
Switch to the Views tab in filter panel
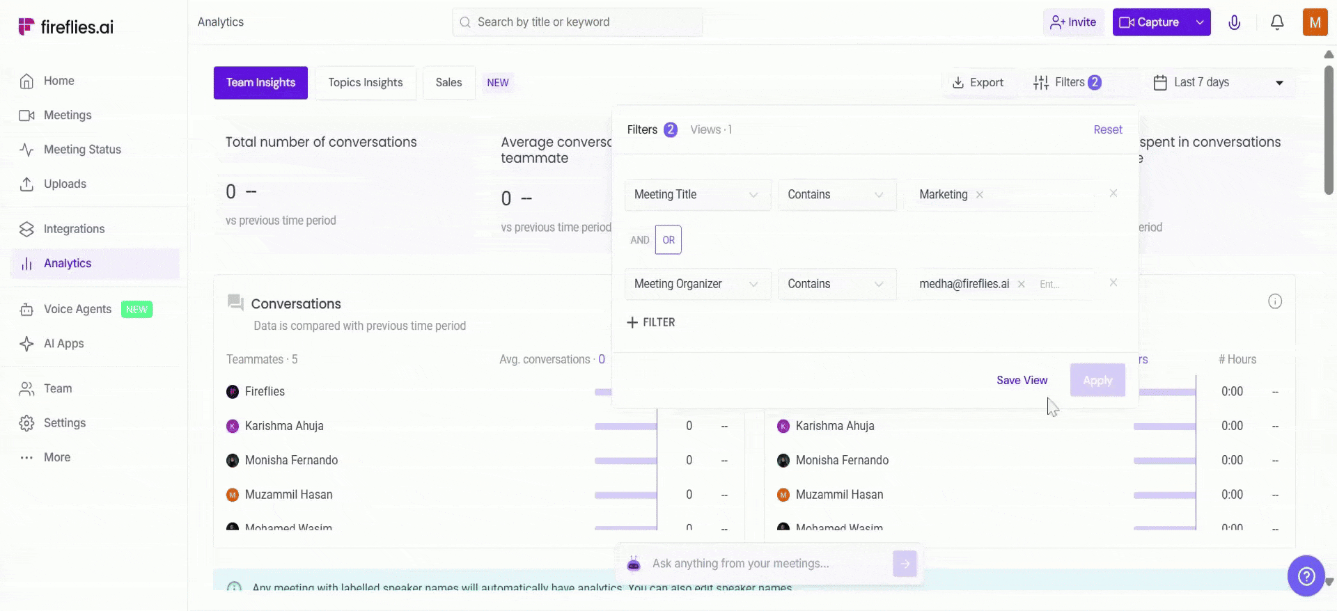710,129
